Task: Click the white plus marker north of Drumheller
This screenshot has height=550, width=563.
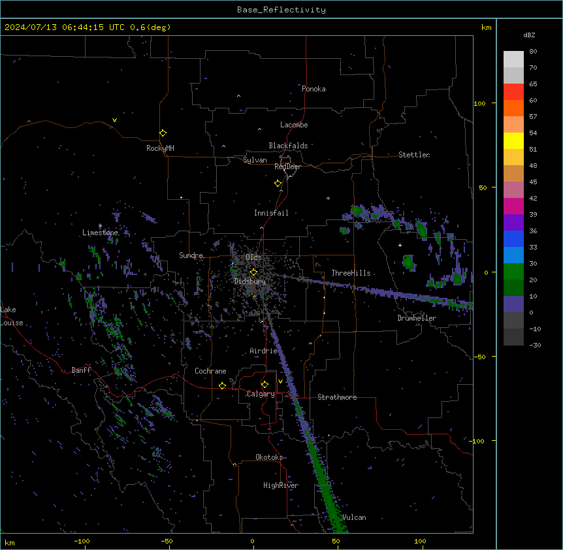Action: pyautogui.click(x=400, y=245)
